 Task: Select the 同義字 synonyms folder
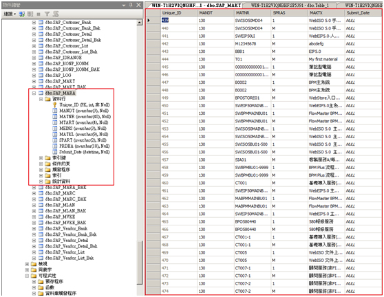coord(45,270)
